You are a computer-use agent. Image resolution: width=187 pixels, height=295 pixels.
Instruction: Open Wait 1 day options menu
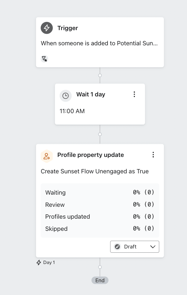click(x=134, y=94)
